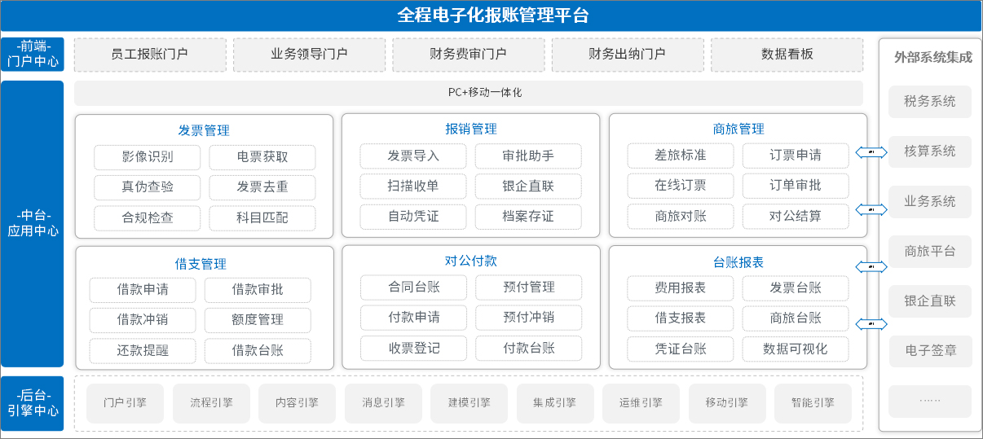This screenshot has width=983, height=439.
Task: Click the 对公付款 module title
Action: coord(470,261)
